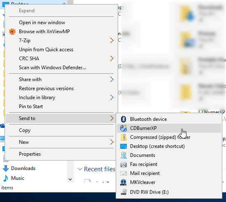
Task: Choose Restore previous versions
Action: [x=61, y=89]
